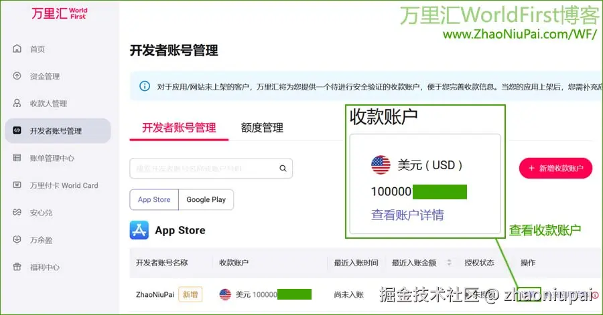Click the 最近入账时间 column header
Image resolution: width=603 pixels, height=315 pixels.
tap(356, 262)
